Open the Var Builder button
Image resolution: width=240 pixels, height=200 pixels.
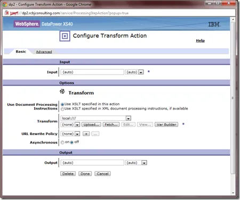coord(166,124)
